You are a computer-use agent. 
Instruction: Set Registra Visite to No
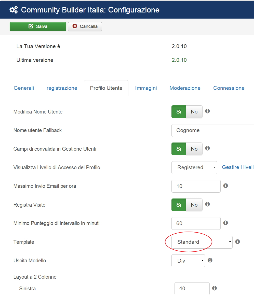pos(194,205)
